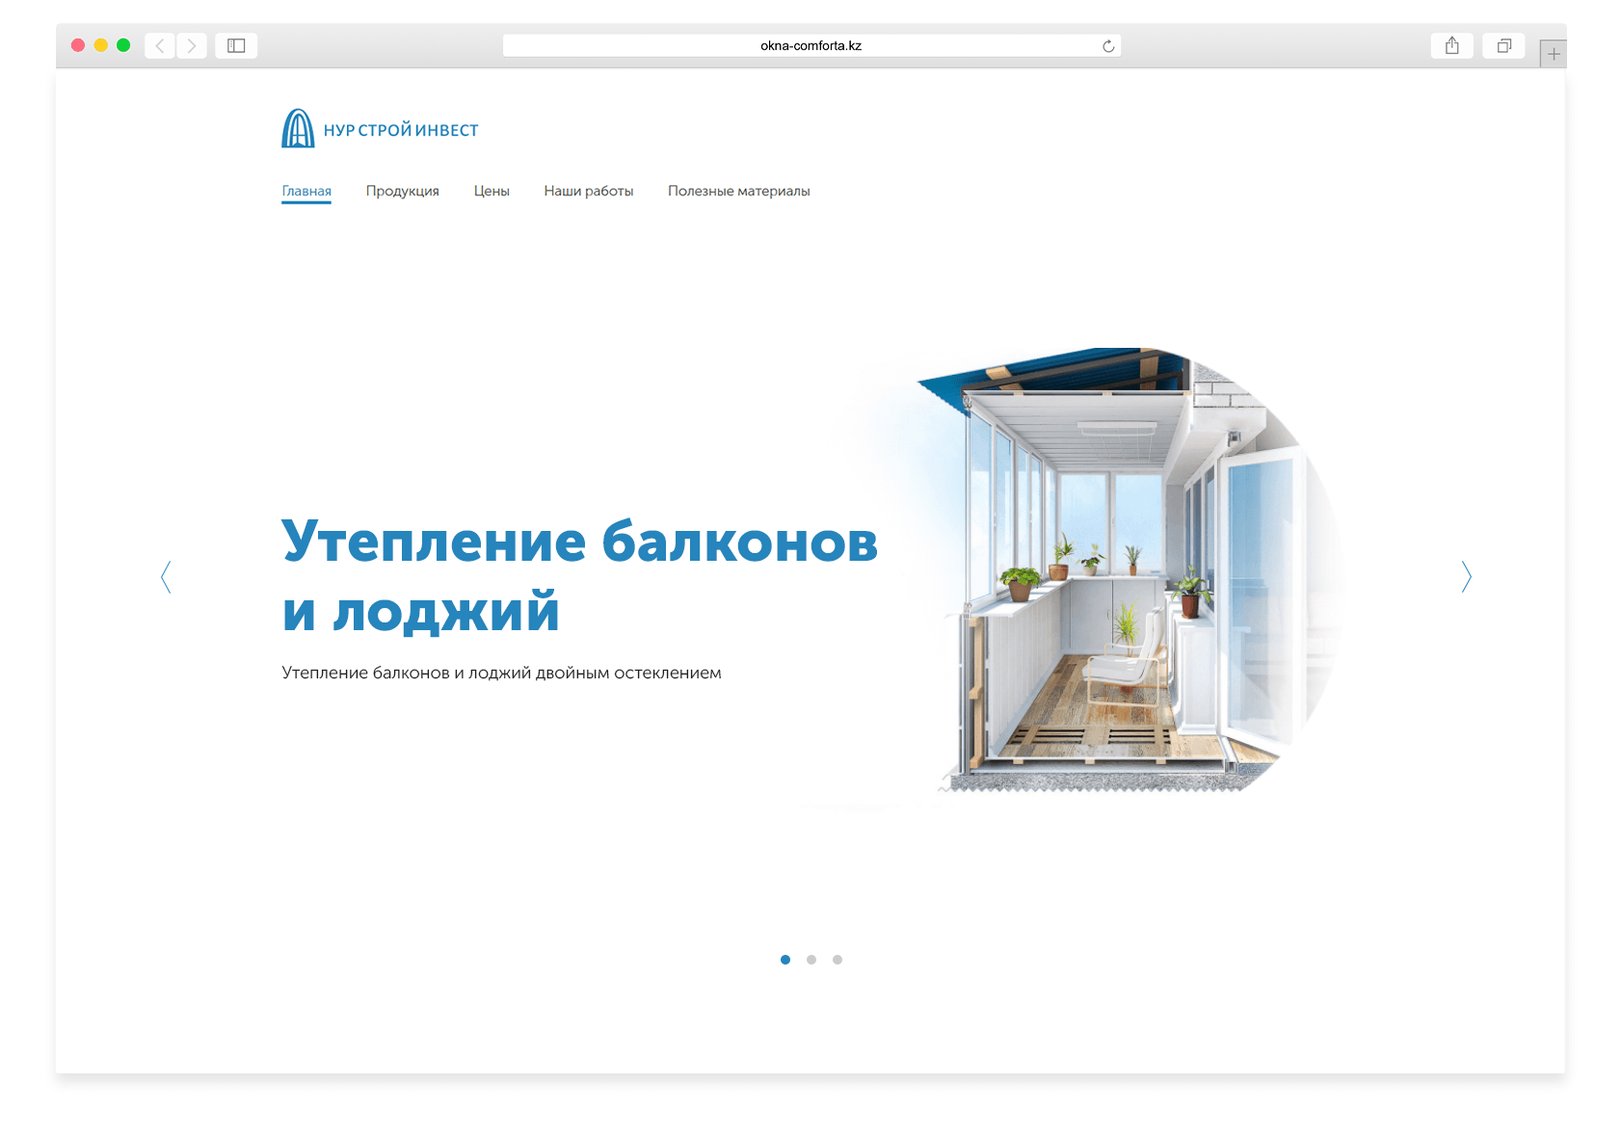This screenshot has width=1621, height=1137.
Task: Open the Продукция menu item
Action: pyautogui.click(x=402, y=191)
